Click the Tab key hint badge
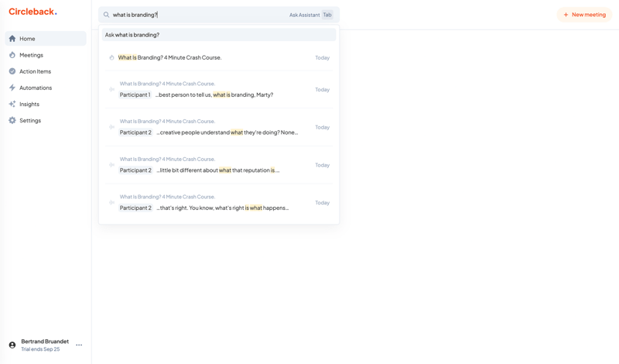Viewport: 619px width, 364px height. (327, 15)
